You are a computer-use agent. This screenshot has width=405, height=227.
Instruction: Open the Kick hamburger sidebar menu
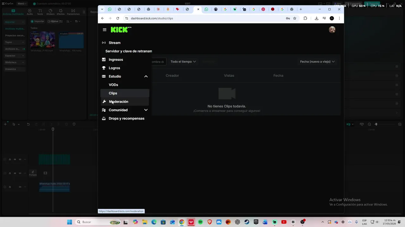[x=104, y=30]
